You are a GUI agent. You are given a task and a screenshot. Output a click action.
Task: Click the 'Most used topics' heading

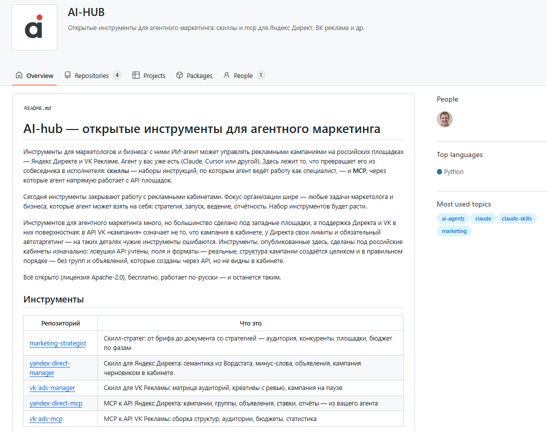463,204
